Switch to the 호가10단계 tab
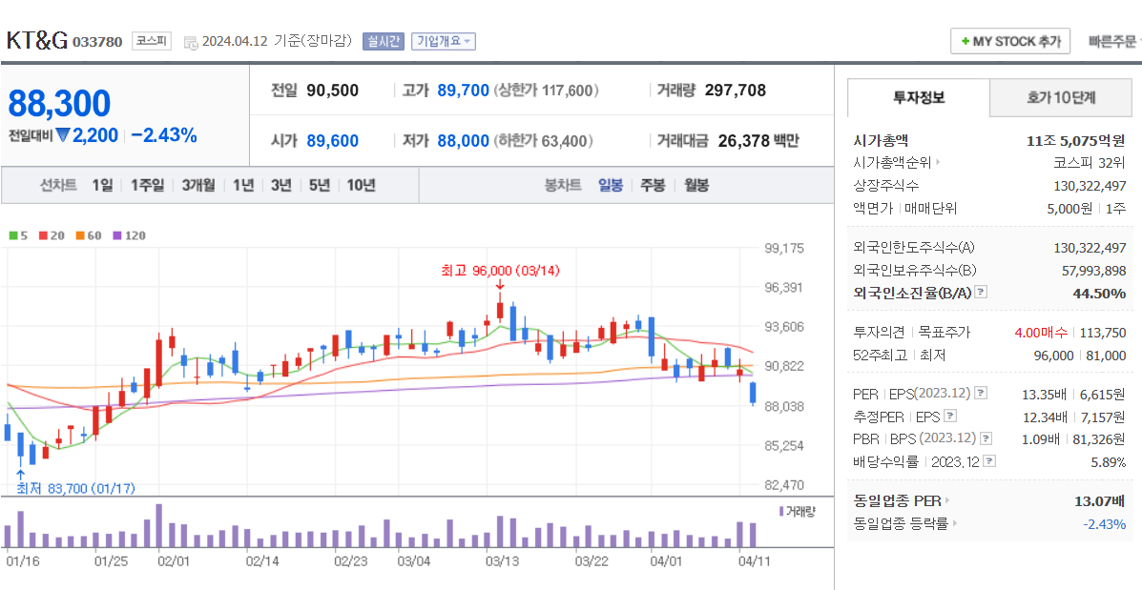Screen dimensions: 1142x590 click(1061, 98)
